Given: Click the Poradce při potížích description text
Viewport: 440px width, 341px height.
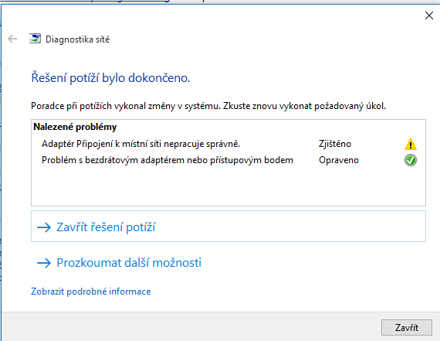Looking at the screenshot, I should point(208,106).
